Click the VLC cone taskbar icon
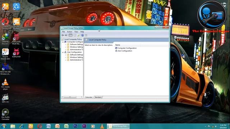The width and height of the screenshot is (230, 129). pos(102,126)
